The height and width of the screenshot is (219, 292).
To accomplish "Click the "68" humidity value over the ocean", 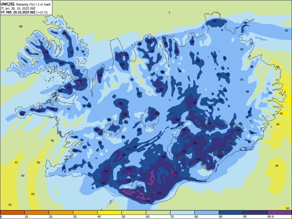I will (21, 27).
